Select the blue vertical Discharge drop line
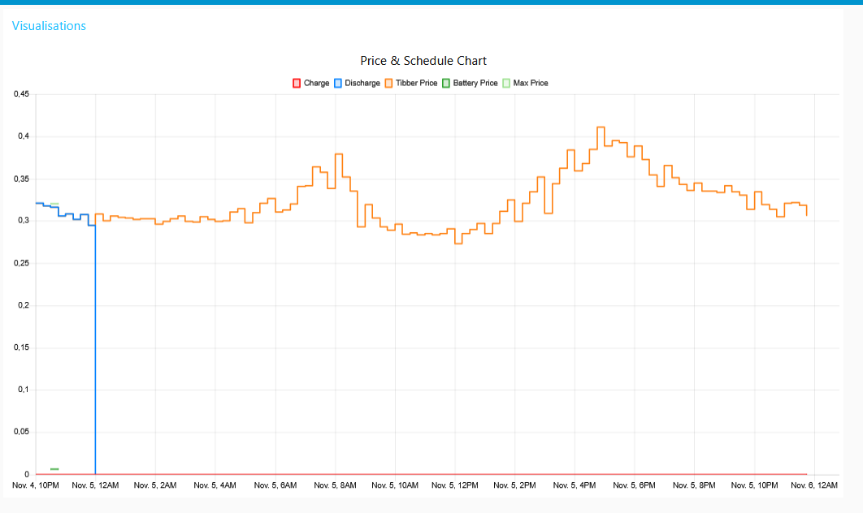 tap(96, 349)
